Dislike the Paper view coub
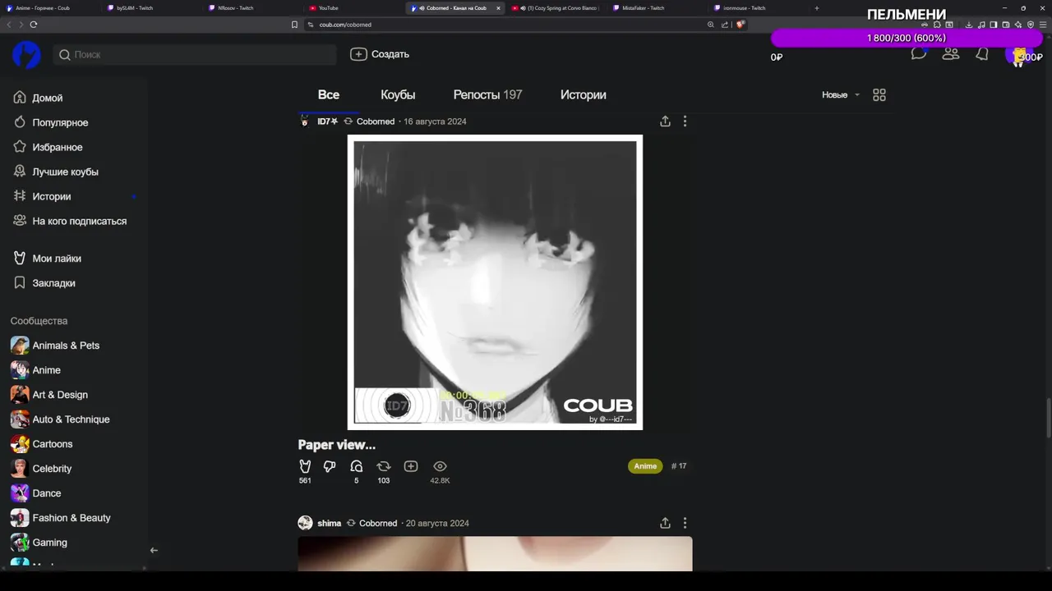The height and width of the screenshot is (591, 1052). coord(330,466)
